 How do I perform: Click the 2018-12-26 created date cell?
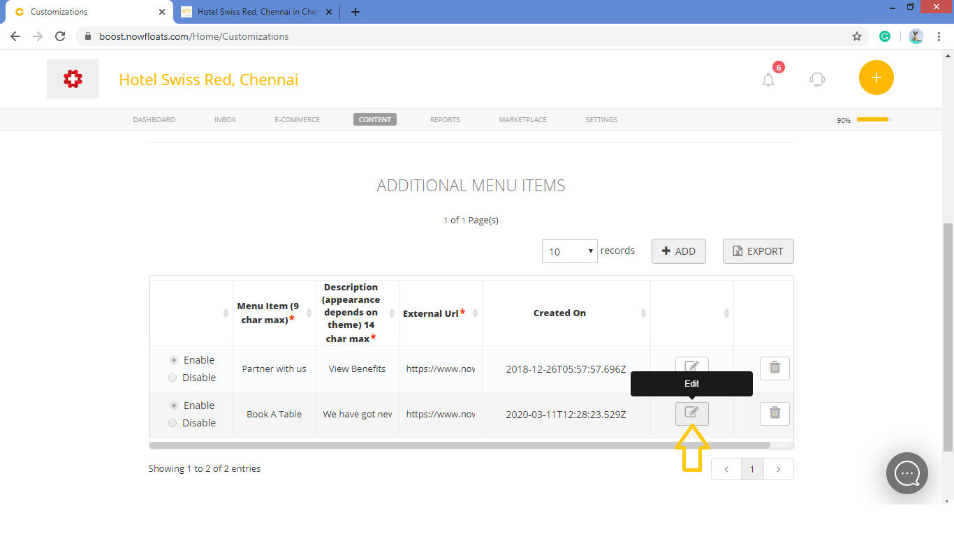tap(566, 369)
